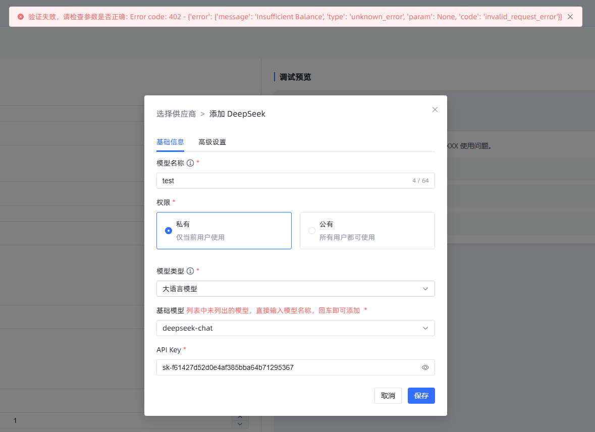Click the error icon in the notification banner
595x432 pixels.
point(21,17)
